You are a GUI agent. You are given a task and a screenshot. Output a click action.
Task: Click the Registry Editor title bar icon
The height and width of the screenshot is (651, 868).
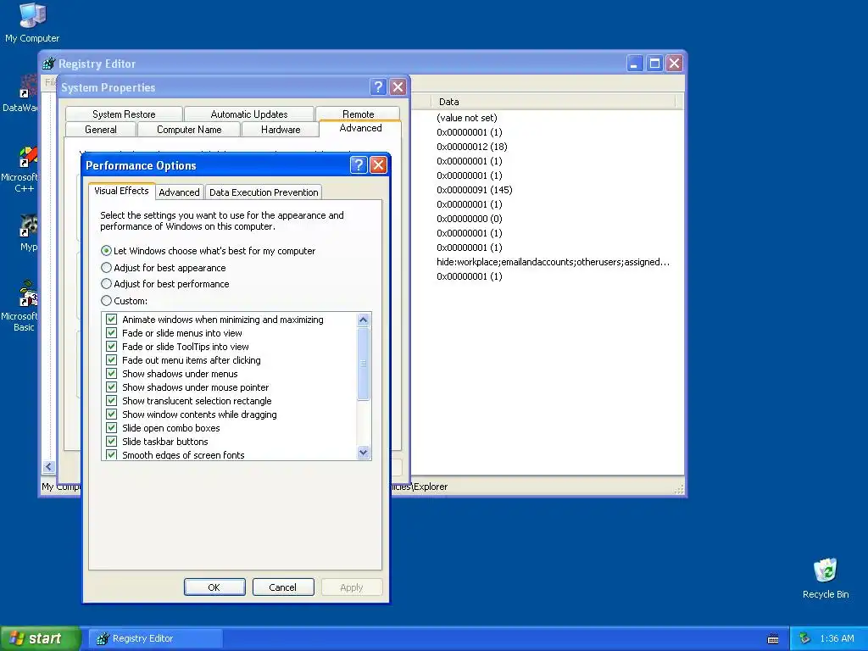48,64
